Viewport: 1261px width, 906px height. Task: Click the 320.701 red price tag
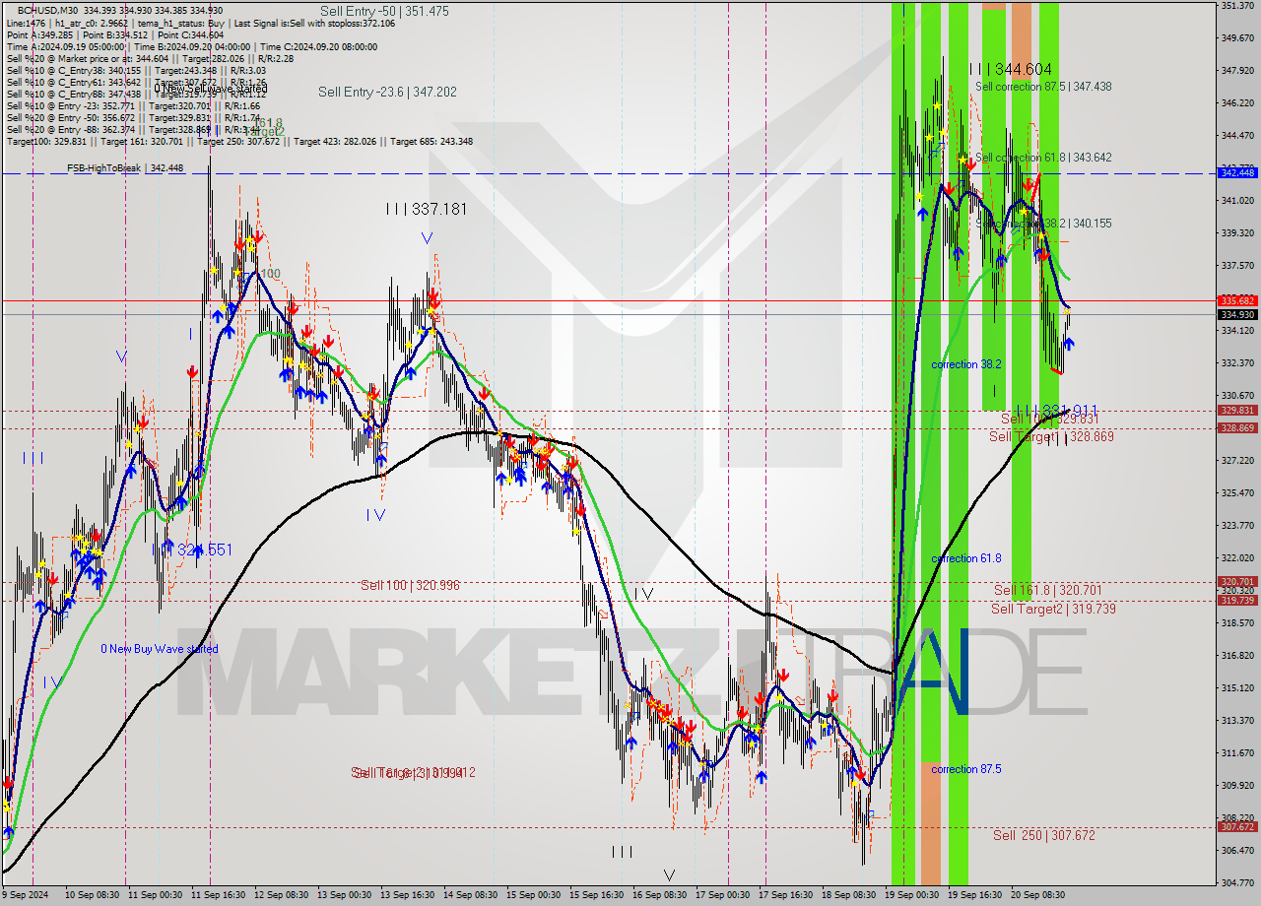[x=1238, y=582]
